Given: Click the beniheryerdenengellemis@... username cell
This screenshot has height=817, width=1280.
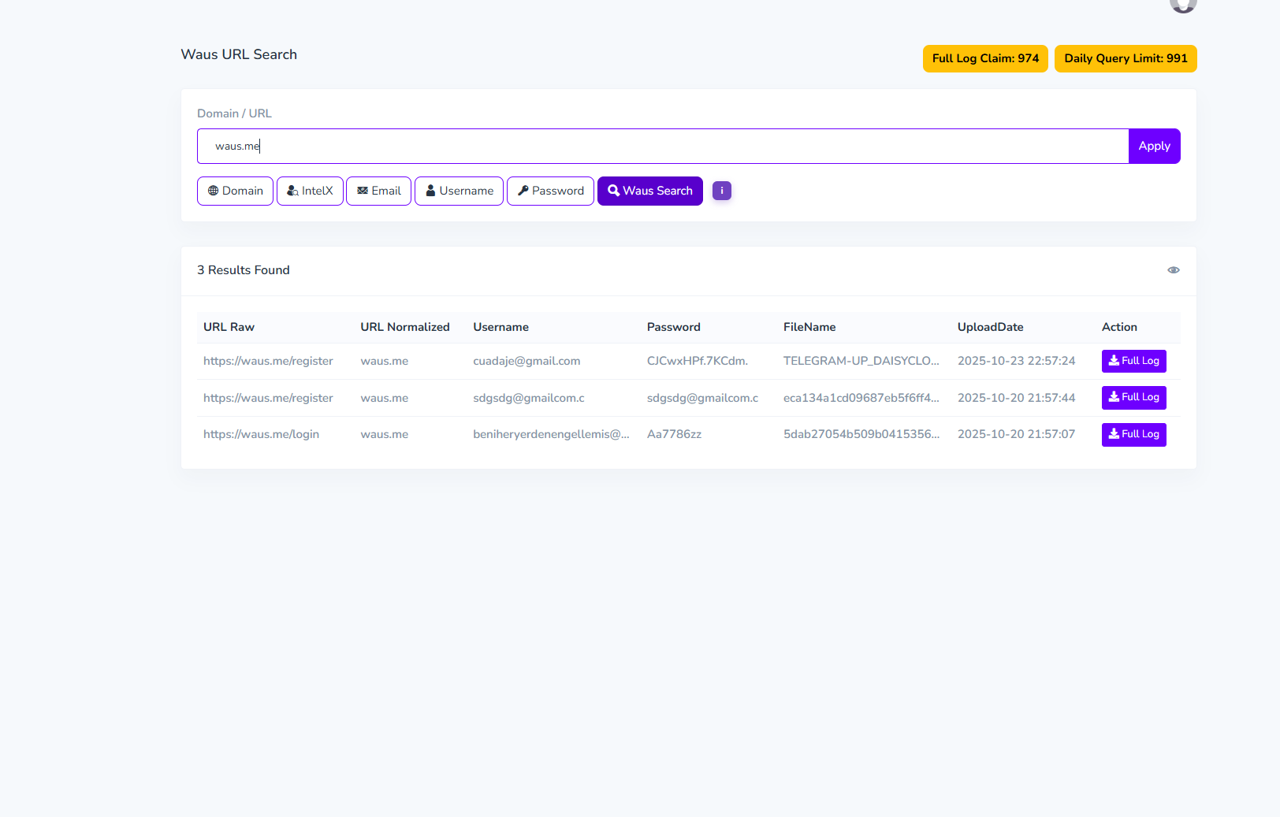Looking at the screenshot, I should pyautogui.click(x=551, y=434).
